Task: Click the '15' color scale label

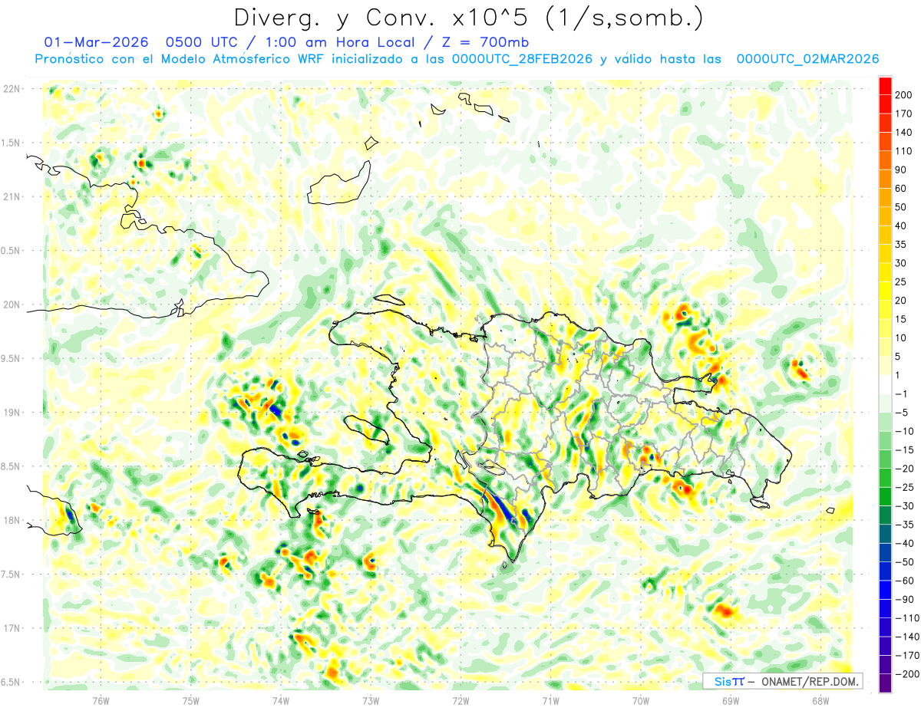Action: click(901, 319)
